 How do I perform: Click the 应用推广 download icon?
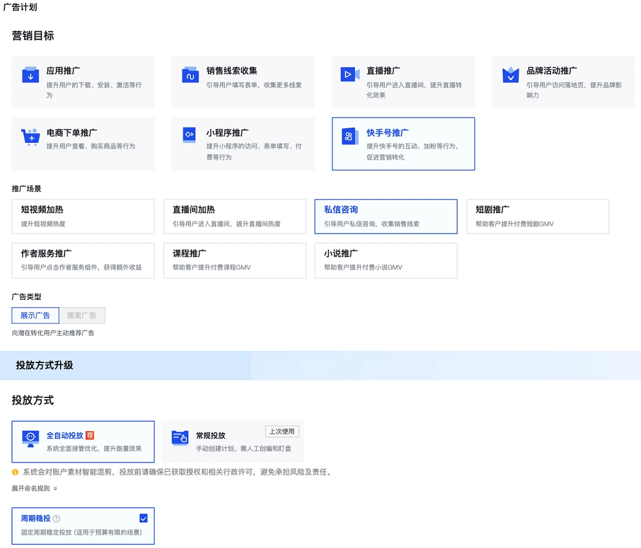click(31, 75)
